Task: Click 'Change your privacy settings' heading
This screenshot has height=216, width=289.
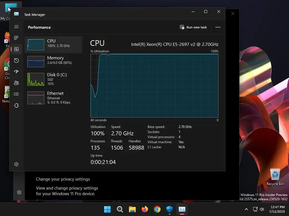Action: click(x=63, y=179)
